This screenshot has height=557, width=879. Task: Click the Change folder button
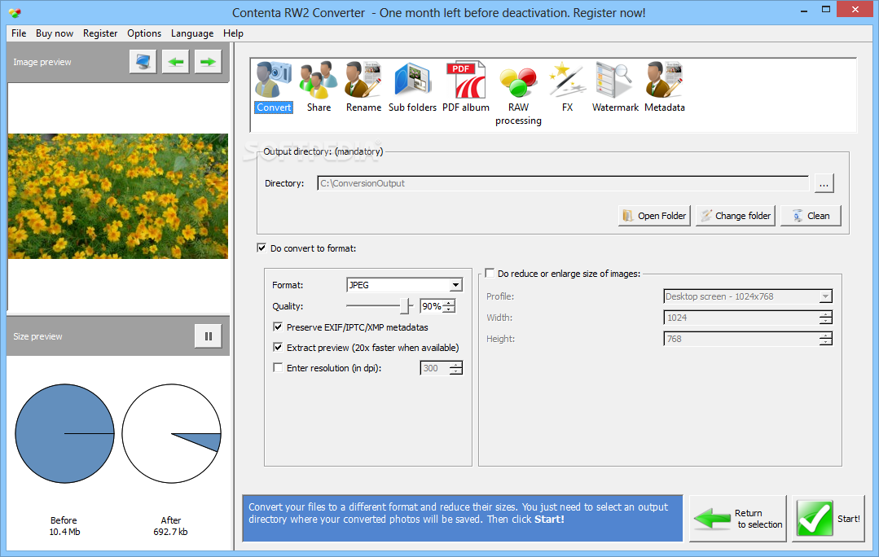click(x=736, y=216)
